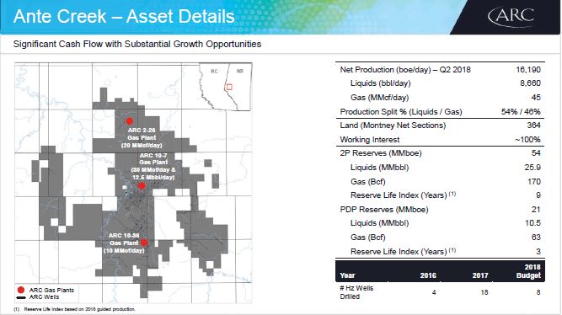This screenshot has height=315, width=562.
Task: Click the subtitle 'Significant Cash Flow with Substantial Growth Opportunities'
Action: pos(137,44)
